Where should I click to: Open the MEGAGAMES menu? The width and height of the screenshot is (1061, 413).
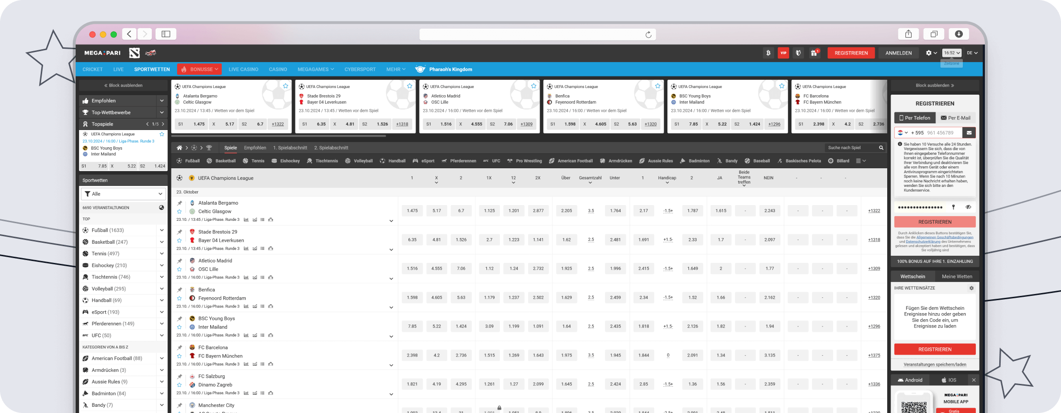(x=316, y=69)
